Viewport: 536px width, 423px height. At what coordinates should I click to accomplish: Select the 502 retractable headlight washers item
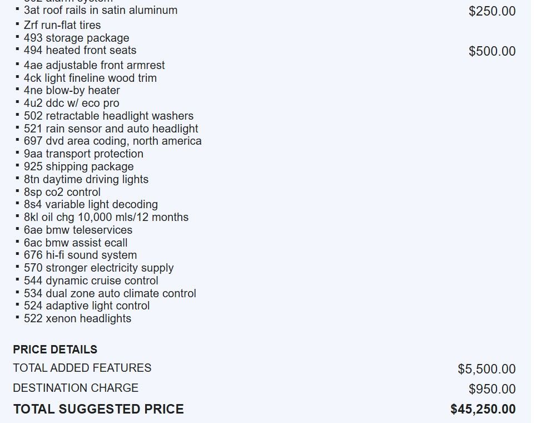click(108, 116)
